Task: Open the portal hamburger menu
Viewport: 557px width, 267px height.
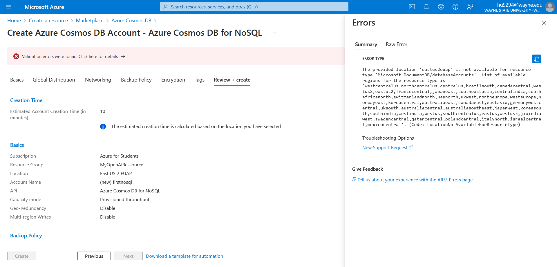Action: [x=9, y=7]
